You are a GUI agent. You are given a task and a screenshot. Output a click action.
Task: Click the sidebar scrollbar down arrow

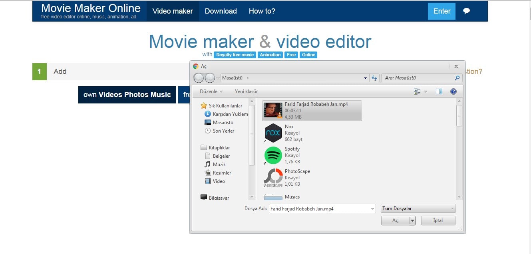252,197
